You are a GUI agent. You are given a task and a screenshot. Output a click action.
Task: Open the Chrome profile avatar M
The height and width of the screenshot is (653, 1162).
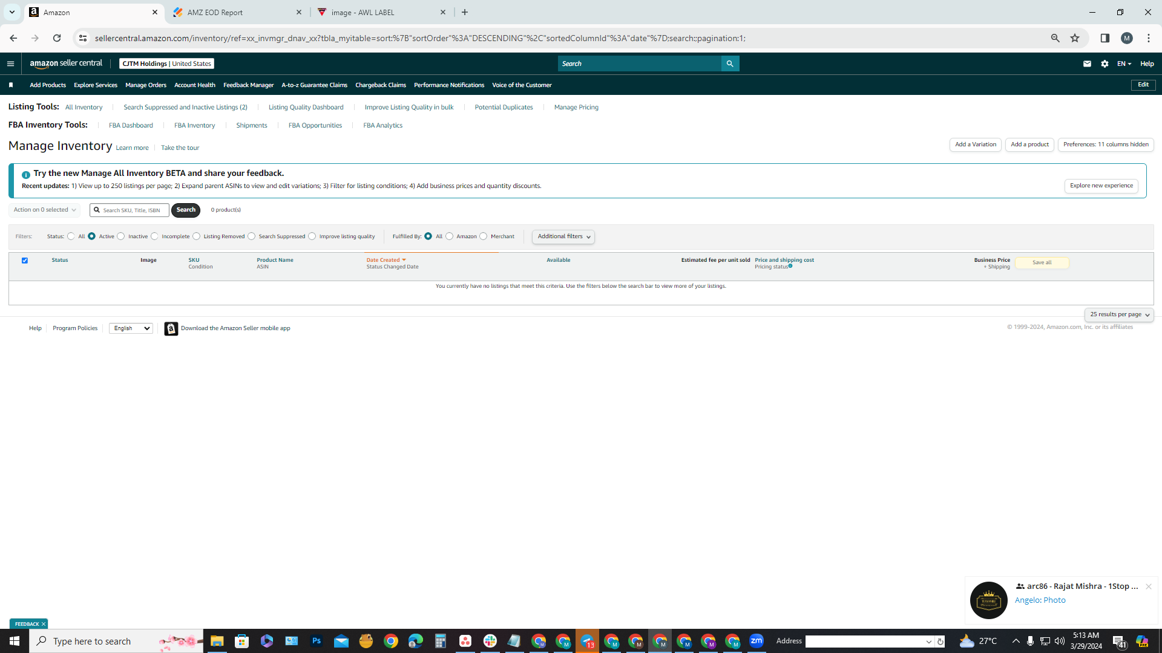click(x=1126, y=38)
